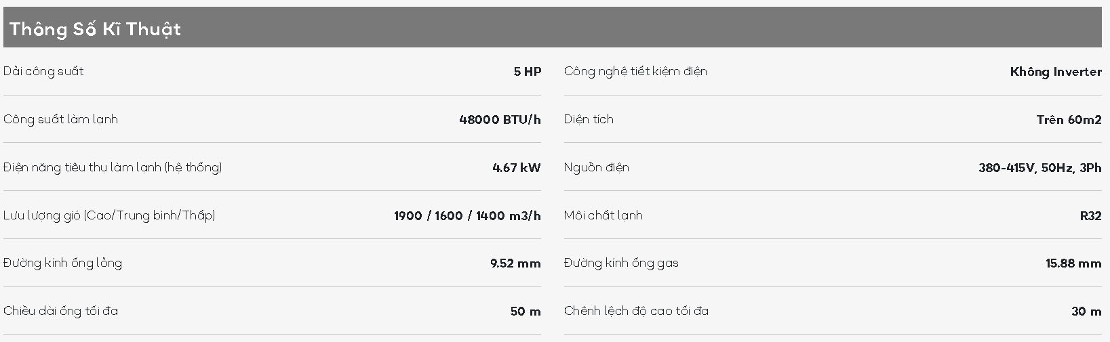
Task: Click the "Thông Số Kĩ Thuật" header
Action: (95, 29)
